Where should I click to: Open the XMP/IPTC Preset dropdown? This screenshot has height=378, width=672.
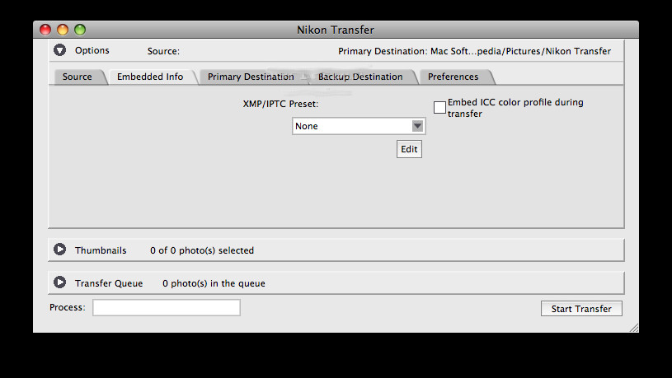pyautogui.click(x=359, y=126)
